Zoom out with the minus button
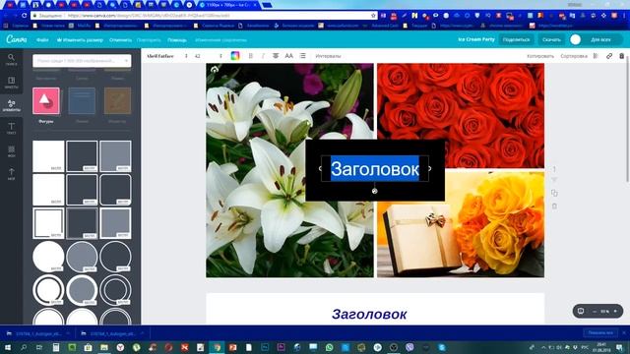This screenshot has height=354, width=630. point(595,311)
